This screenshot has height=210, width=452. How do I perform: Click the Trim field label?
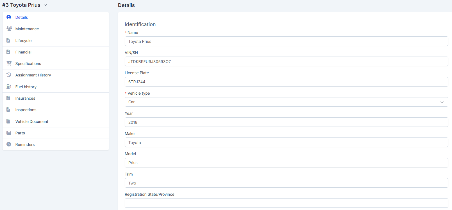[x=129, y=174]
